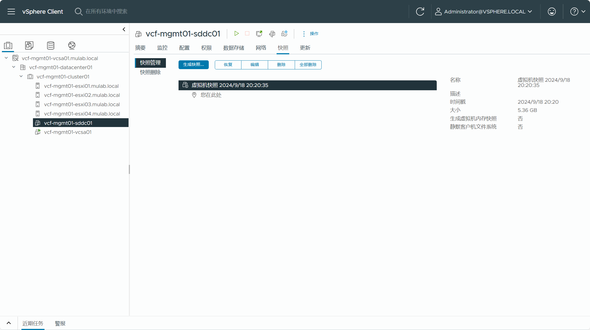Open the Administrator@VSPHERE.LOCAL user dropdown
The image size is (590, 330).
click(x=484, y=12)
